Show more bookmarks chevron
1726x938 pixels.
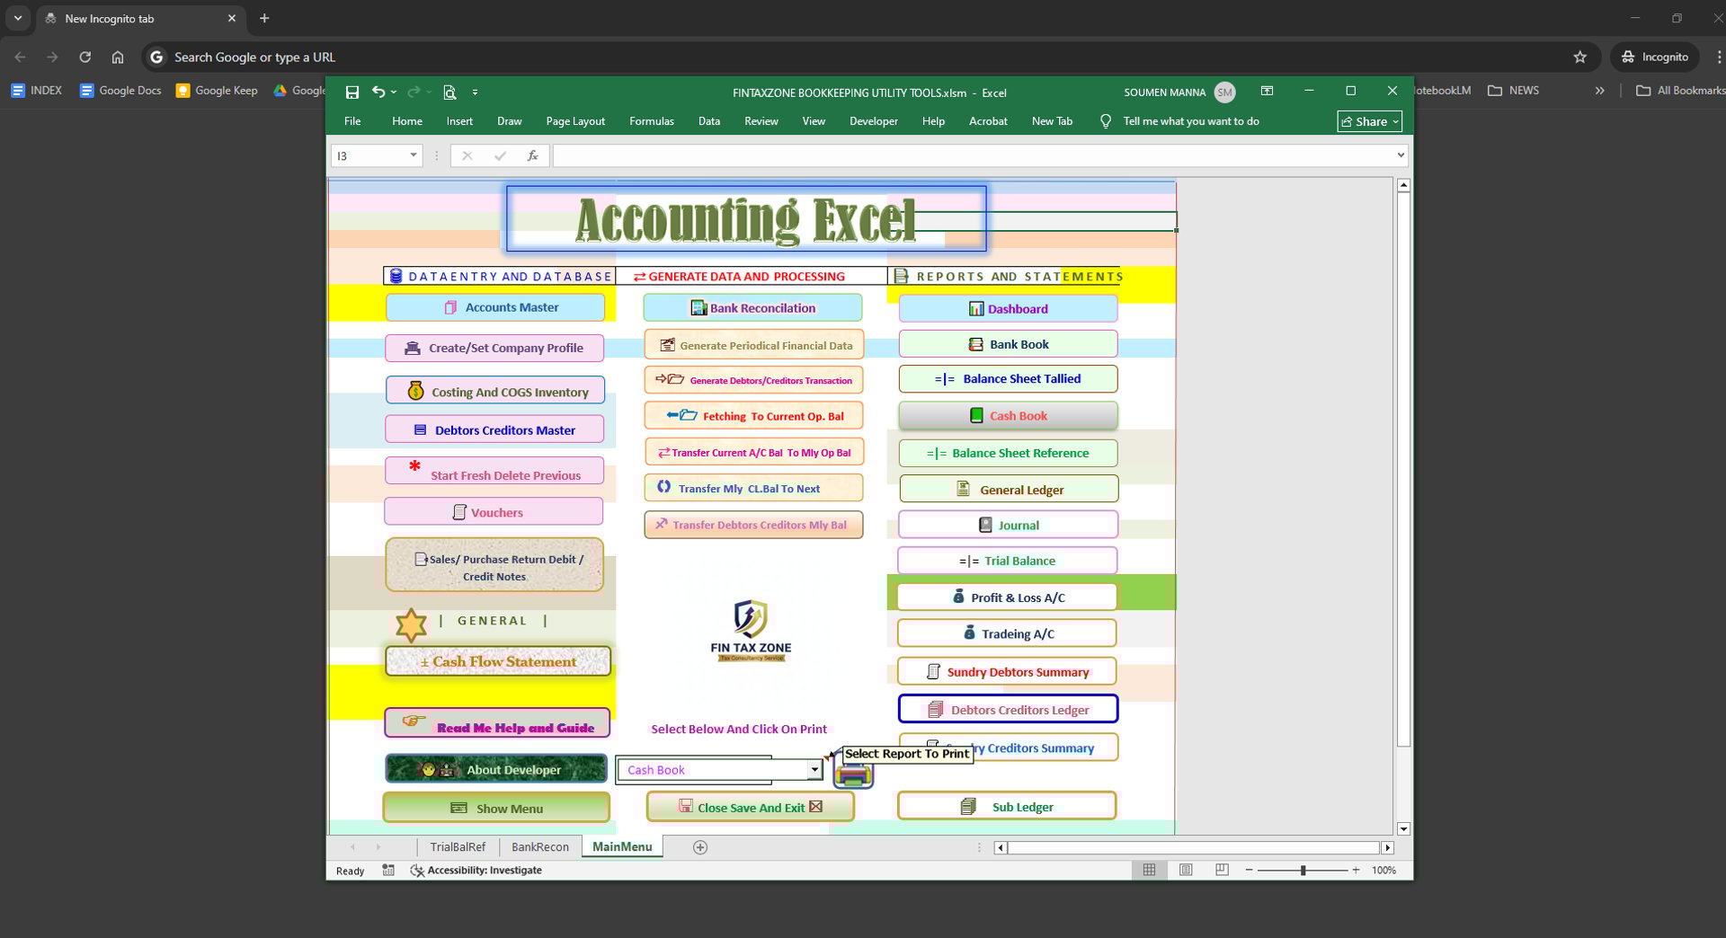pos(1599,90)
